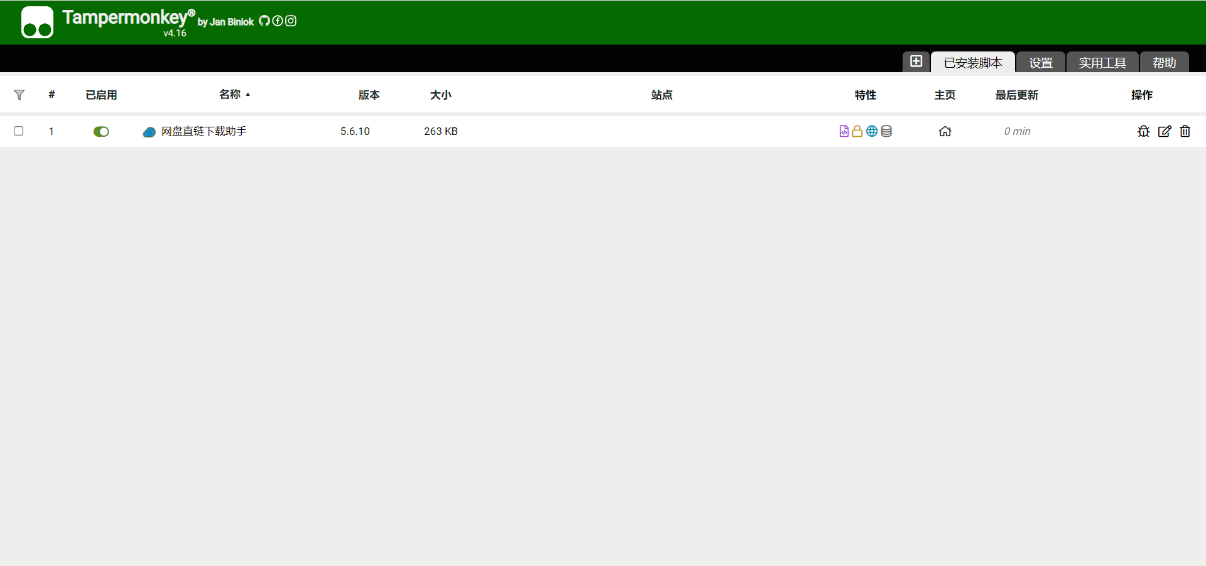Screen dimensions: 1206x566
Task: Sort by 名称 column header
Action: [x=230, y=95]
